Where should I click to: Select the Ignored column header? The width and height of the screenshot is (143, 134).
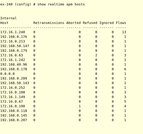(107, 23)
